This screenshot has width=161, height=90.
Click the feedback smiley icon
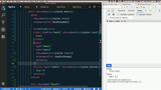94,89
